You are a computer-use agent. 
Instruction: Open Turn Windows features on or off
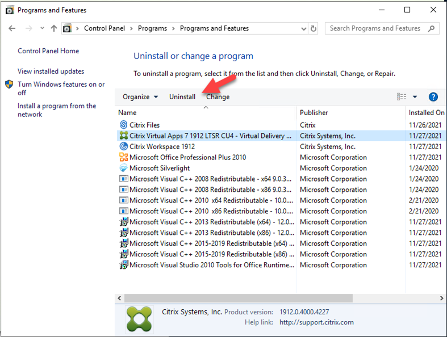[61, 89]
